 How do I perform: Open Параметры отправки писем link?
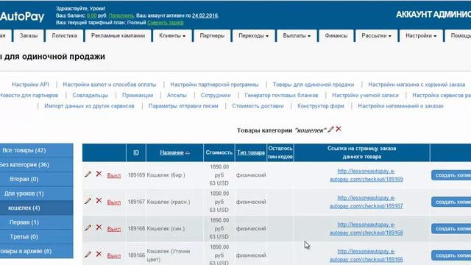coord(183,106)
